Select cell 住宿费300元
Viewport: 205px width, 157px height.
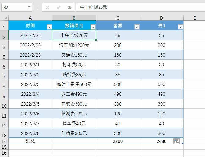click(74, 133)
